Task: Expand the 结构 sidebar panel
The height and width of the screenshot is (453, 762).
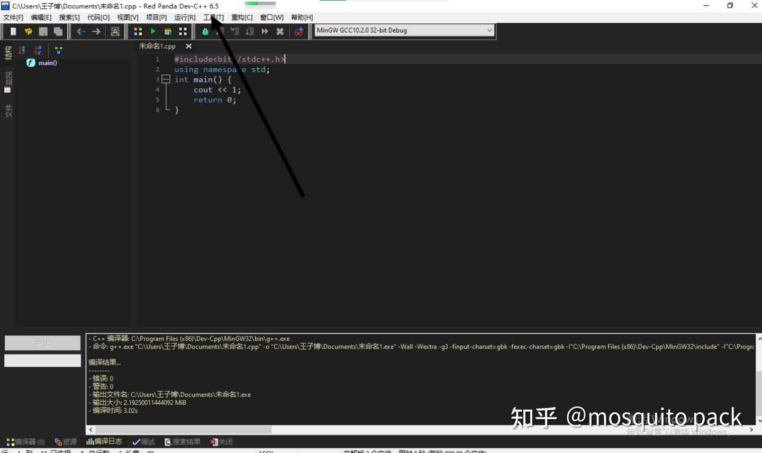Action: (8, 51)
